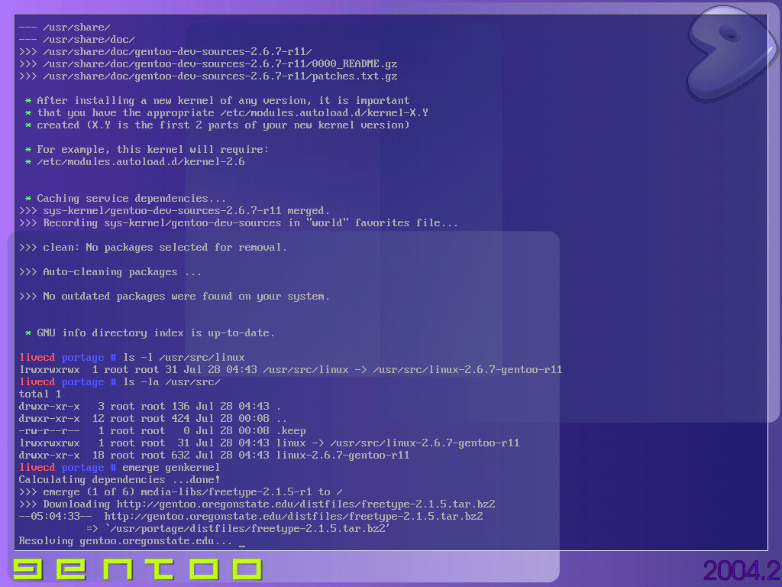Image resolution: width=782 pixels, height=587 pixels.
Task: Select the '/etc/modules.autoload.d/kernel-2.6' line
Action: click(x=134, y=162)
